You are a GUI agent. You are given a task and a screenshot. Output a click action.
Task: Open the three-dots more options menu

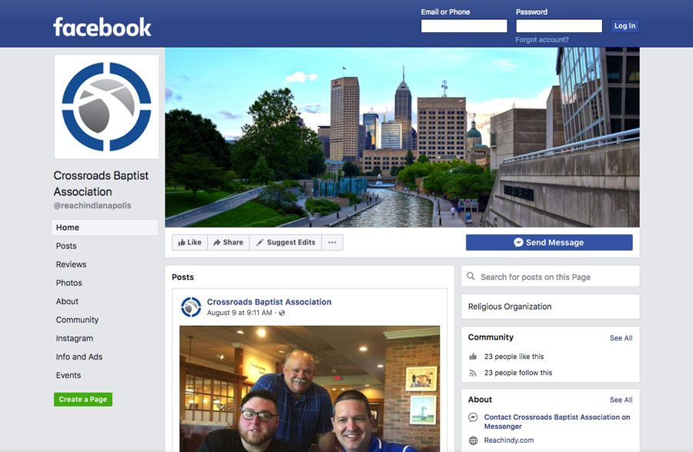[x=332, y=242]
